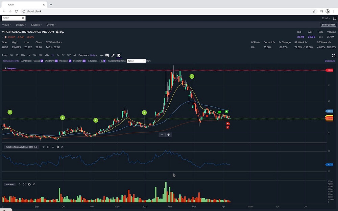Image resolution: width=338 pixels, height=211 pixels.
Task: Click the search magnifier in the symbol box
Action: pyautogui.click(x=23, y=18)
